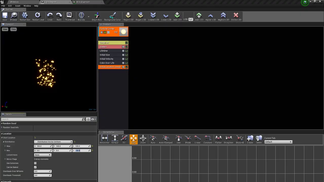Toggle Bounds display in toolbar
324x182 pixels.
tap(81, 17)
